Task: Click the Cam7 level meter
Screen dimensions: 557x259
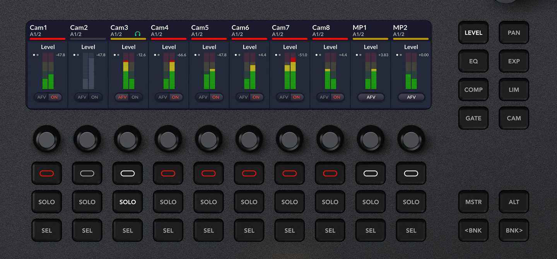Action: [290, 72]
